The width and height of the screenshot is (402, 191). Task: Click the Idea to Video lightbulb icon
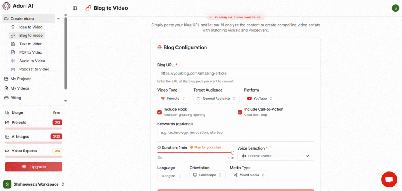pyautogui.click(x=13, y=27)
